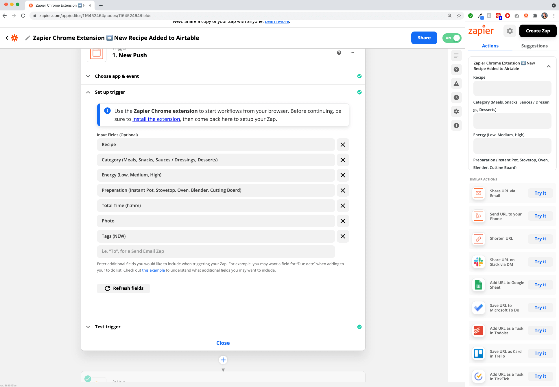Go back using the arrow beside Zapier logo
The height and width of the screenshot is (387, 559).
coord(7,38)
